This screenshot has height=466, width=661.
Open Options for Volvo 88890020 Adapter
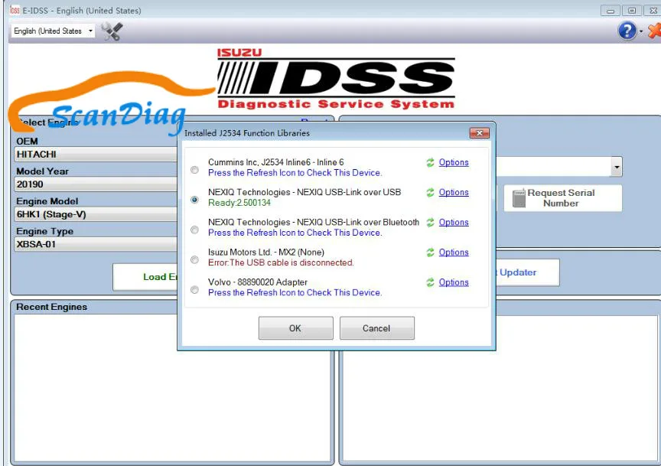point(454,282)
